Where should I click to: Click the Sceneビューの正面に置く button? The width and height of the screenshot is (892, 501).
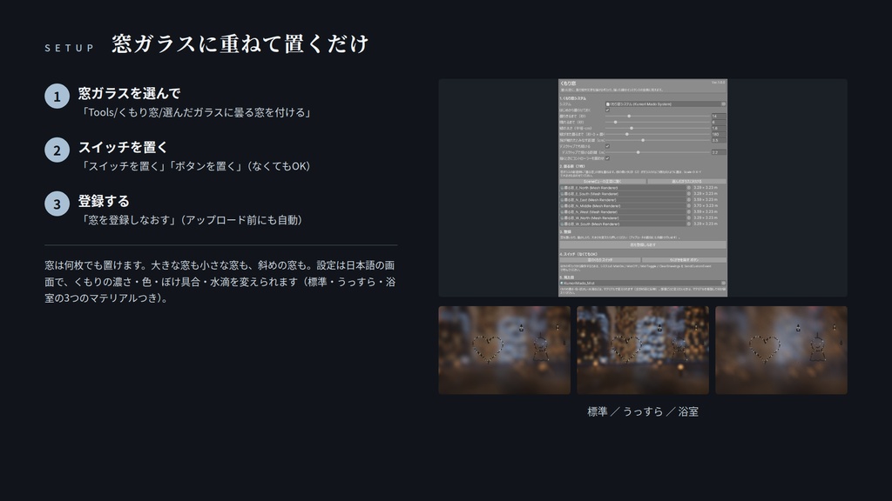point(603,181)
